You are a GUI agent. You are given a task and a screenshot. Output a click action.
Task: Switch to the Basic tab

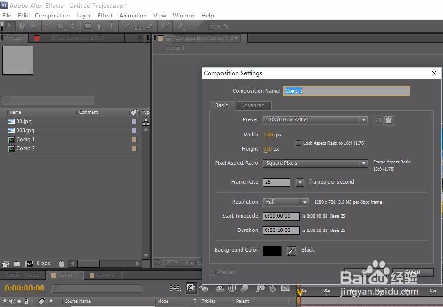(222, 105)
